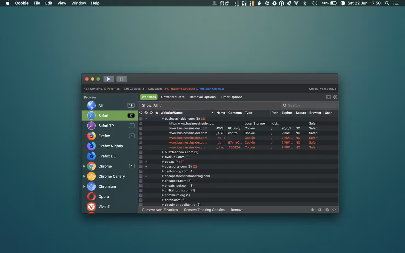Tick the checkbox for cbc.ca row

point(141,162)
